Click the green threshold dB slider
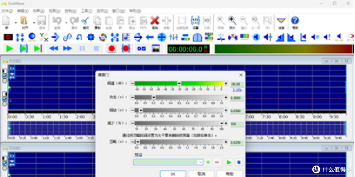The image size is (355, 177). coord(179,84)
